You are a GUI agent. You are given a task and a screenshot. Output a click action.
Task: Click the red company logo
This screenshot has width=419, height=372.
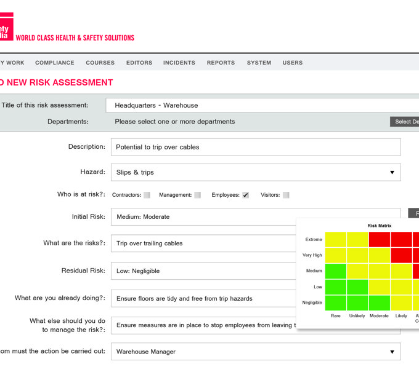pos(6,26)
